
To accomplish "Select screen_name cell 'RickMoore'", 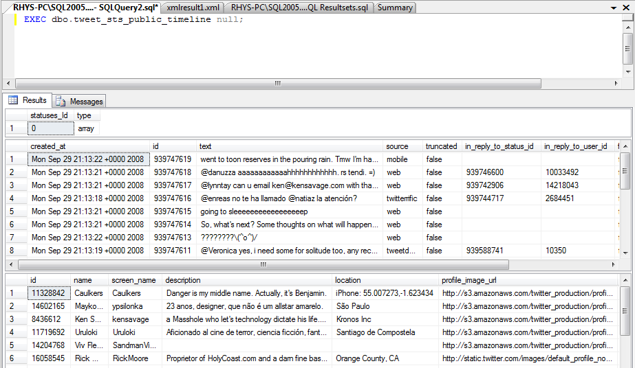I will click(x=135, y=358).
